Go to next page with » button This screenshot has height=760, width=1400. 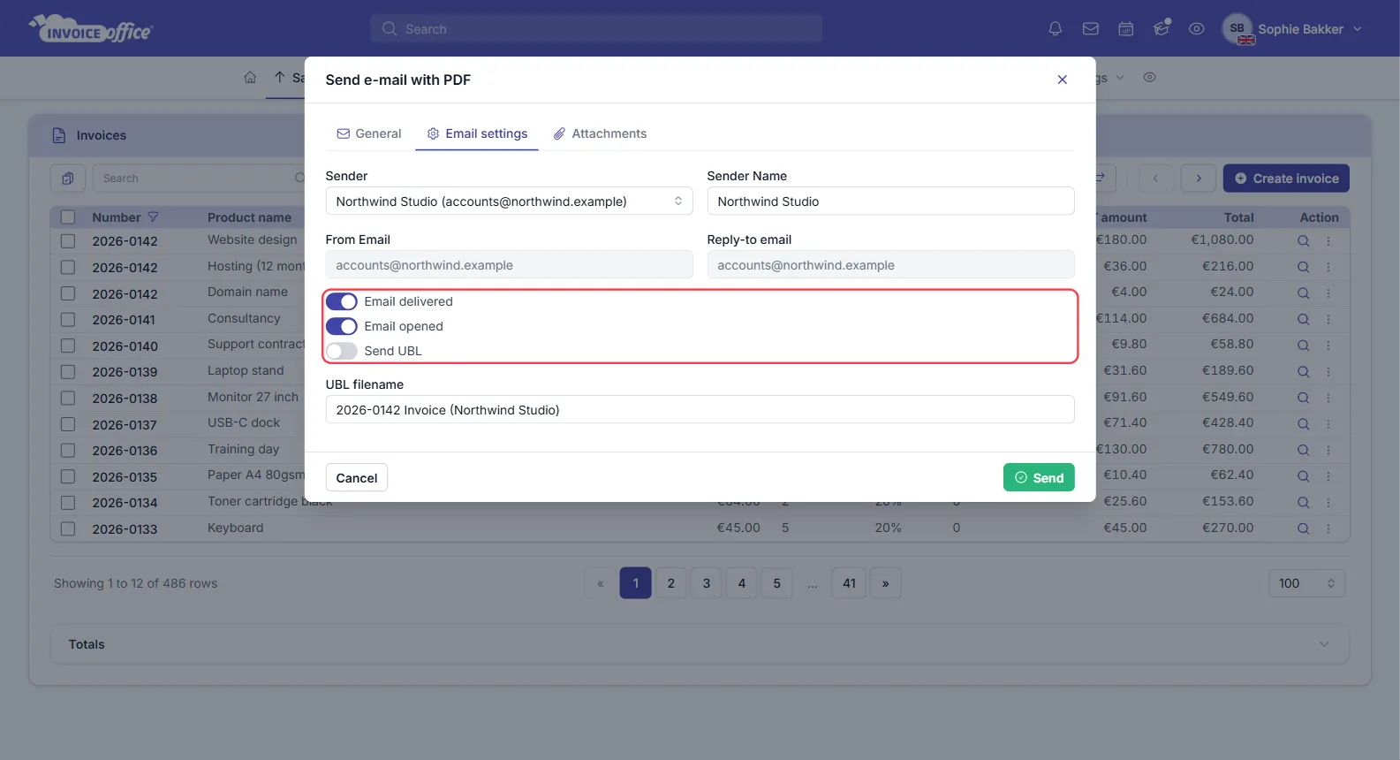[886, 583]
